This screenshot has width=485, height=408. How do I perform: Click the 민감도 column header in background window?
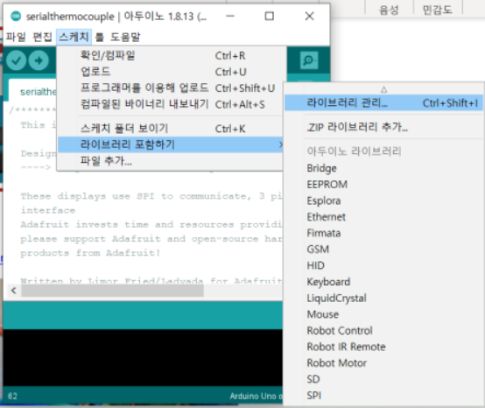pos(438,10)
